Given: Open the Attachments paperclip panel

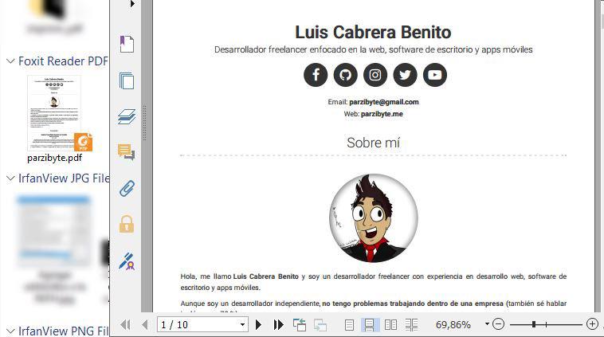Looking at the screenshot, I should point(126,189).
